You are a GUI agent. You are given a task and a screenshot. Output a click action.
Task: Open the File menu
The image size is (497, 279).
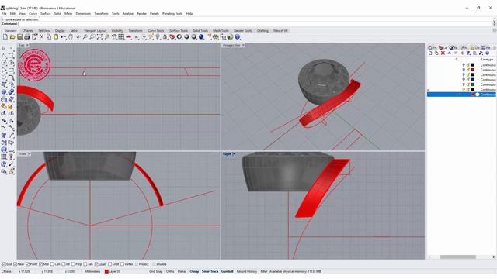(4, 14)
